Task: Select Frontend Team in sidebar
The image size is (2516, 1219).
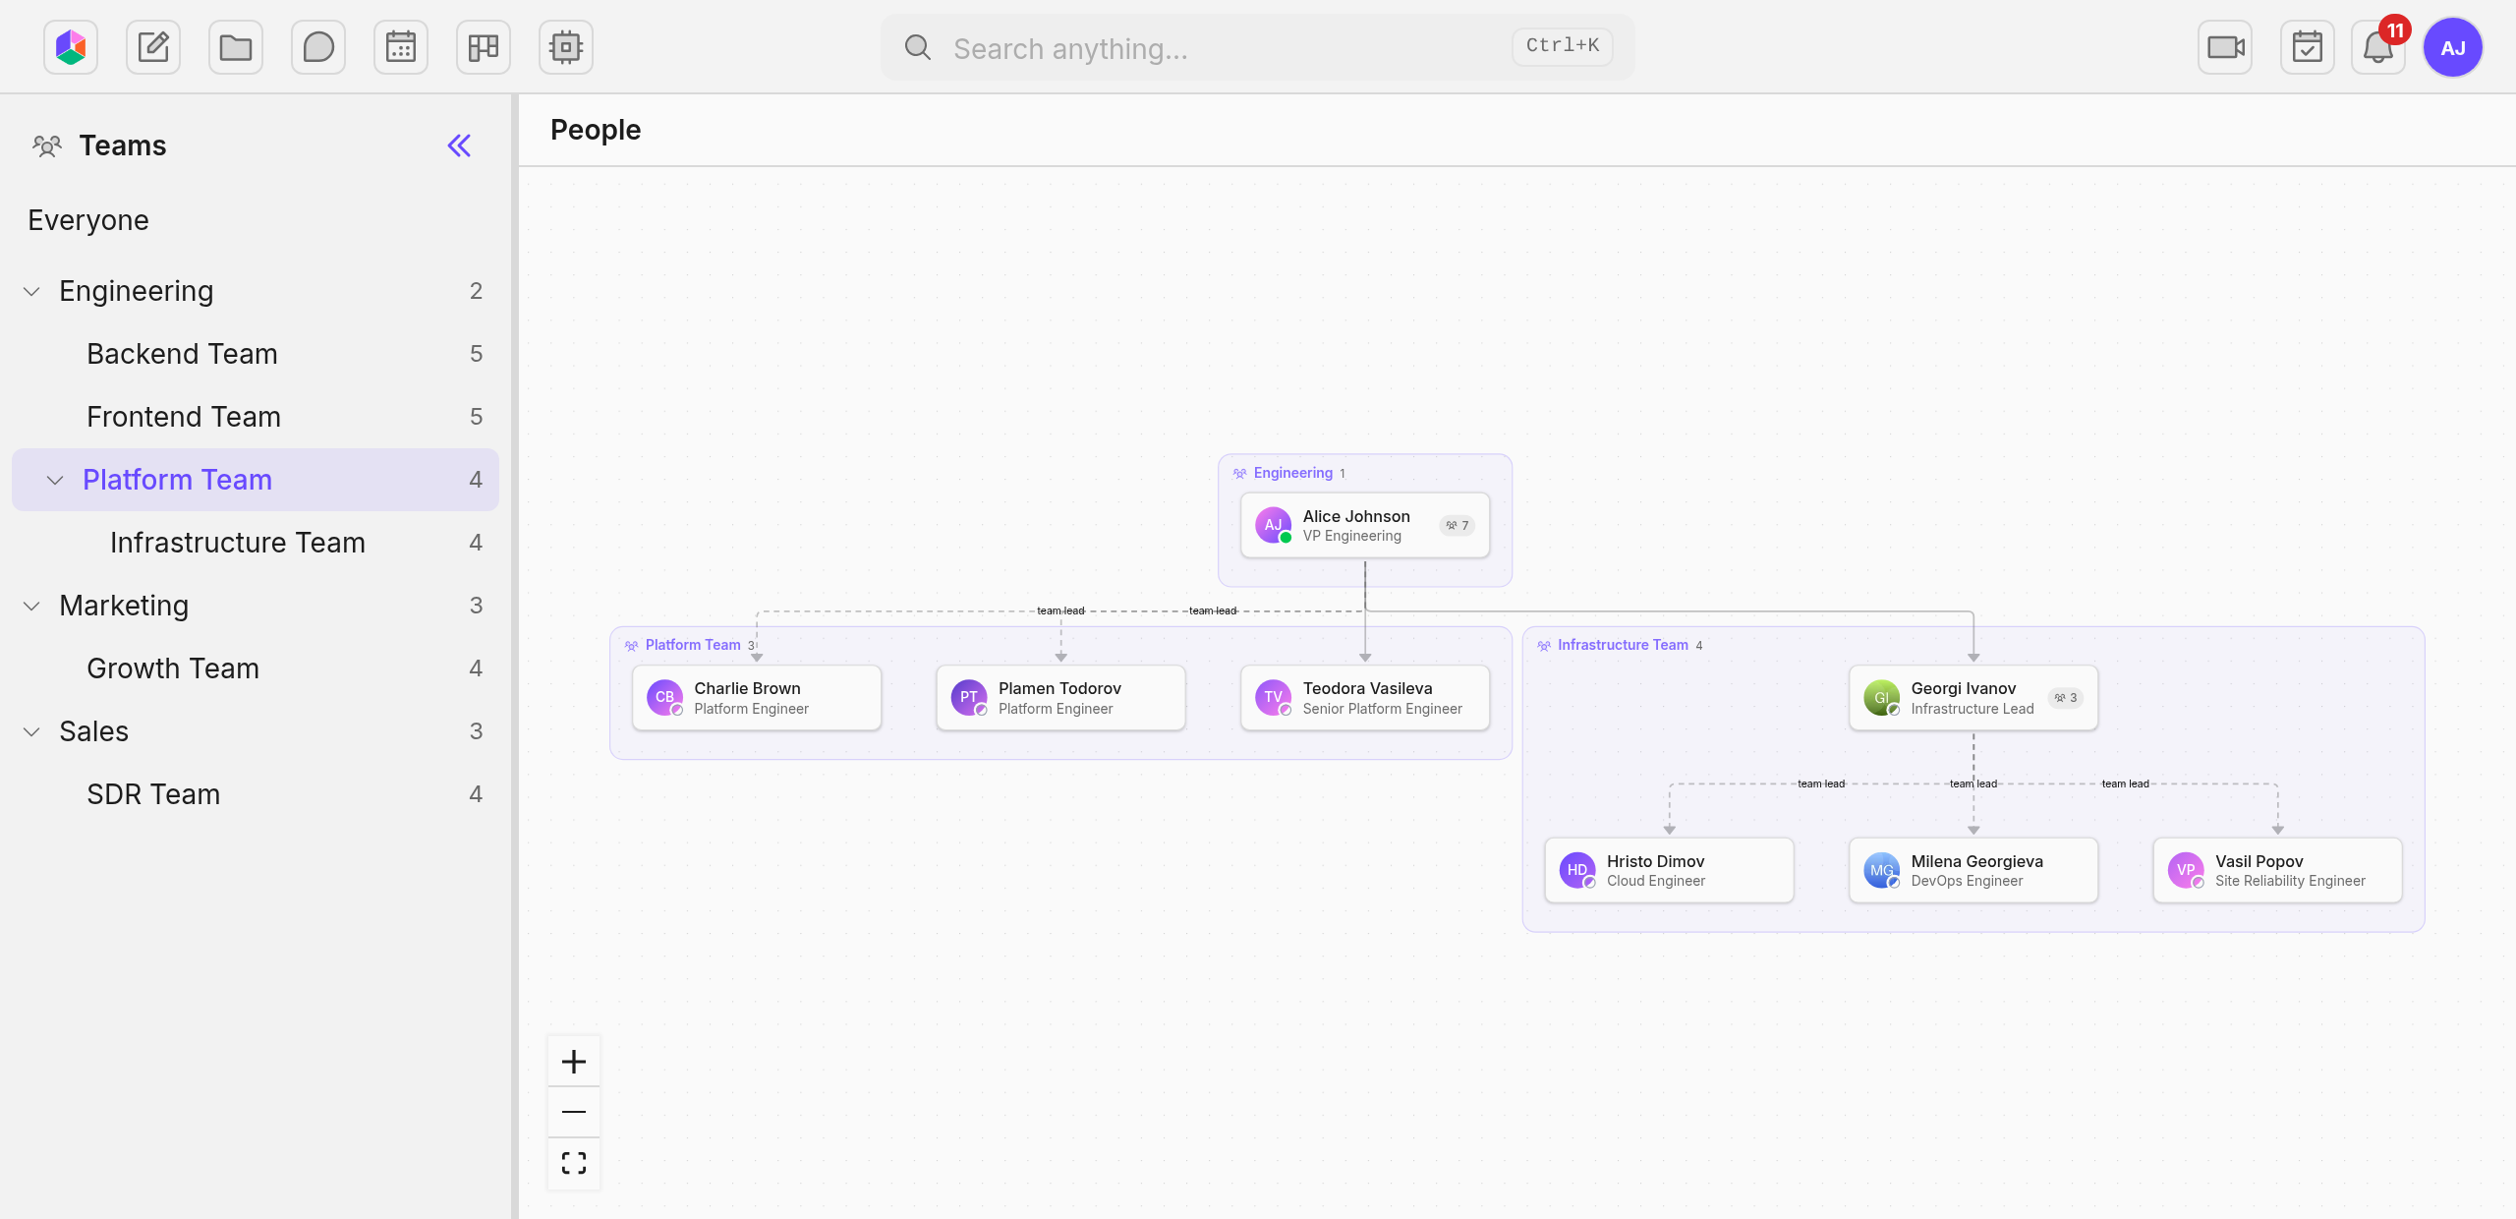Action: [x=256, y=417]
